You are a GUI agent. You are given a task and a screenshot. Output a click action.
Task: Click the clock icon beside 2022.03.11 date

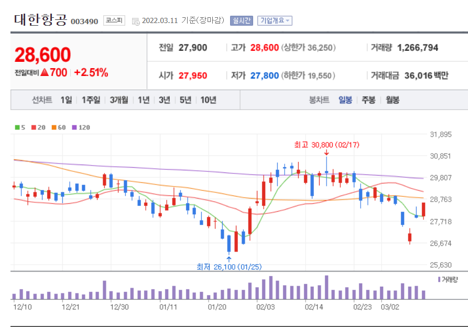coord(136,21)
